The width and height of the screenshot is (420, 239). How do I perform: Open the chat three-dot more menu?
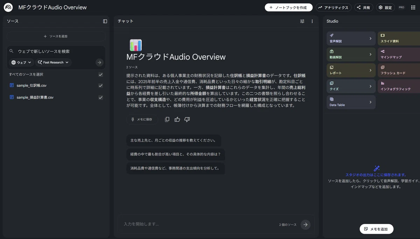(312, 21)
